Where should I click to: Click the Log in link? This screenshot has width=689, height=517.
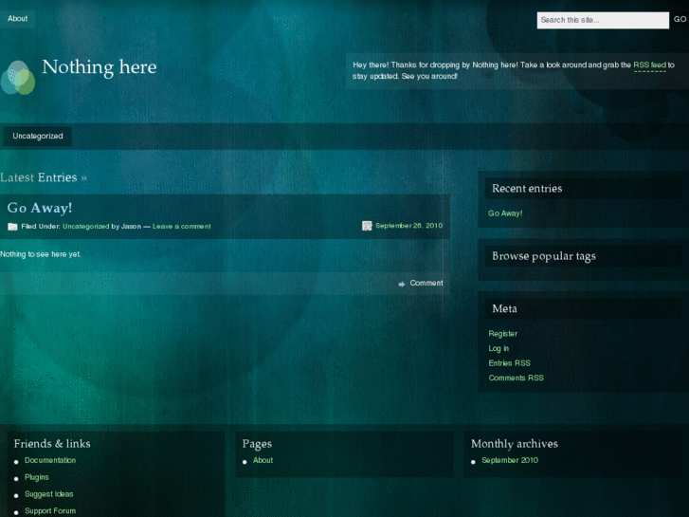499,348
